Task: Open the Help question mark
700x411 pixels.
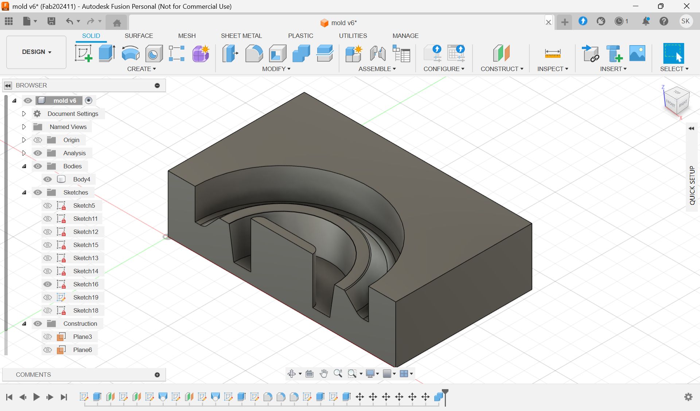Action: [x=664, y=21]
